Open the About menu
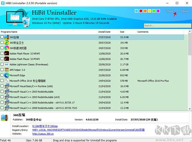The image size is (192, 142). (x=185, y=11)
